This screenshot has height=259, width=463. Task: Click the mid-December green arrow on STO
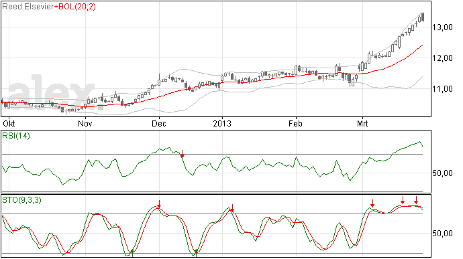coord(196,253)
